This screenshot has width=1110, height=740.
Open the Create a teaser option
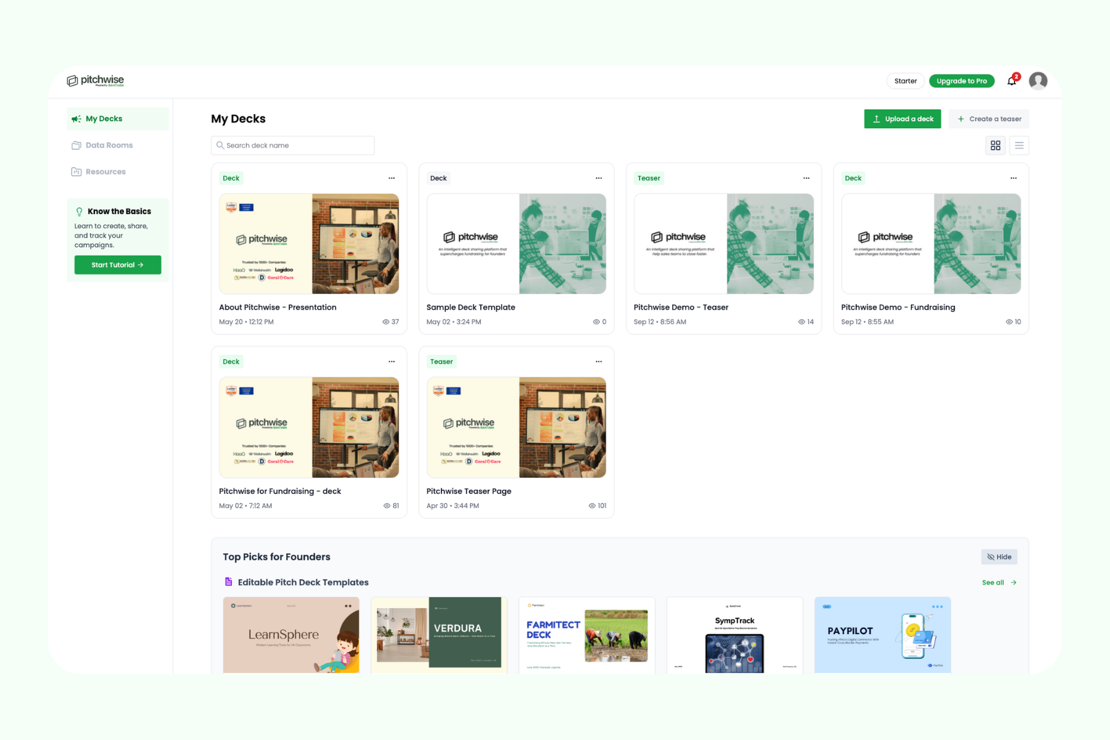click(x=989, y=118)
